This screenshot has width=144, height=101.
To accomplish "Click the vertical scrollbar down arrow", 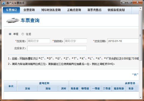I will (141, 97).
